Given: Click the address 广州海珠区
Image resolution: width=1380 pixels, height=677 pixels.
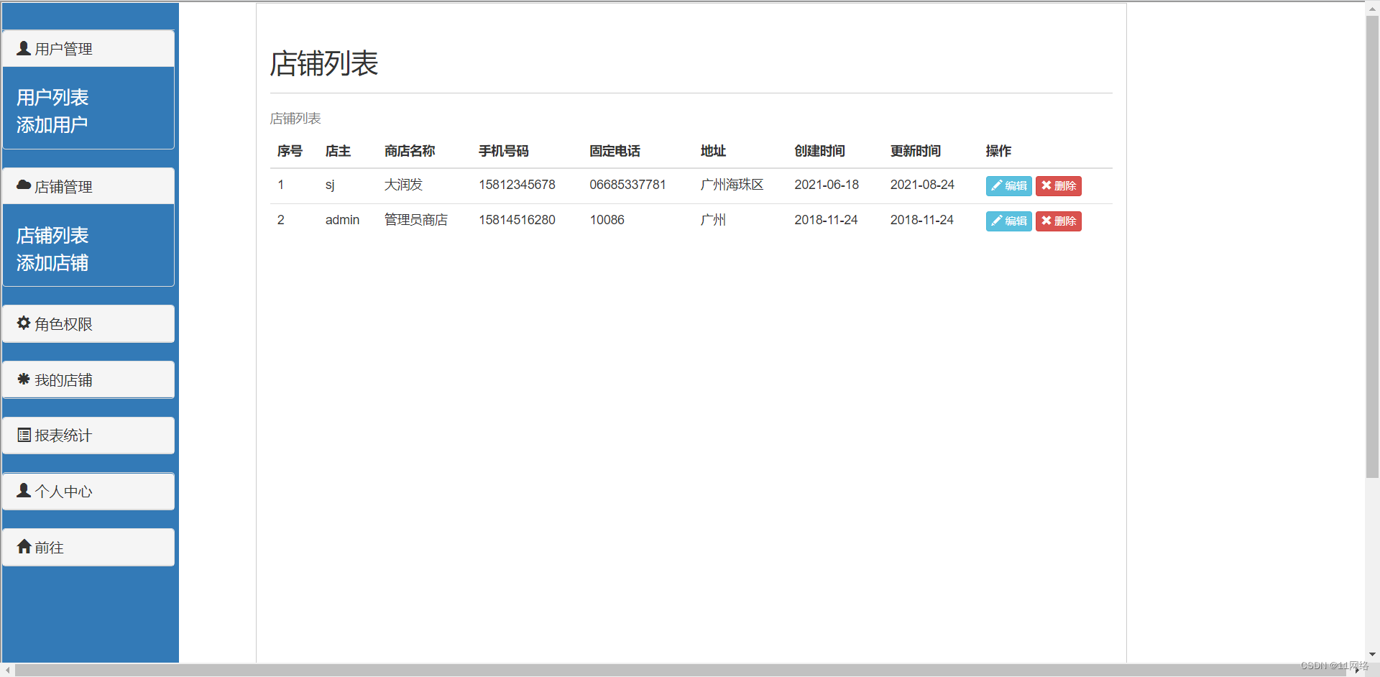Looking at the screenshot, I should pyautogui.click(x=732, y=185).
